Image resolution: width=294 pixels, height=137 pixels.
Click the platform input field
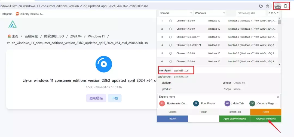196,83
